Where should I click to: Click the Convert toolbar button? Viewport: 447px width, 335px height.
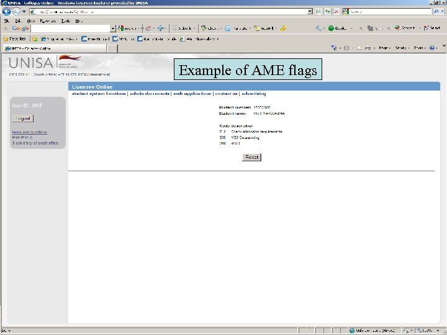coord(405,28)
